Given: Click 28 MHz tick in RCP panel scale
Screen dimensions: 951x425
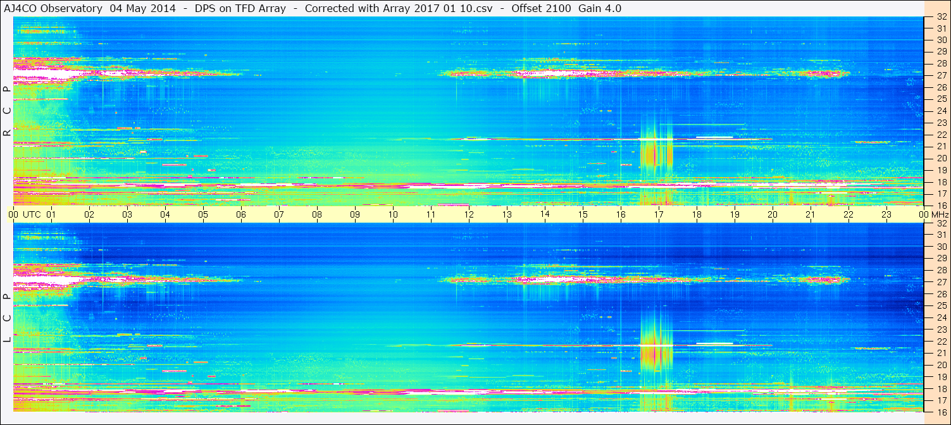Looking at the screenshot, I should coord(941,63).
